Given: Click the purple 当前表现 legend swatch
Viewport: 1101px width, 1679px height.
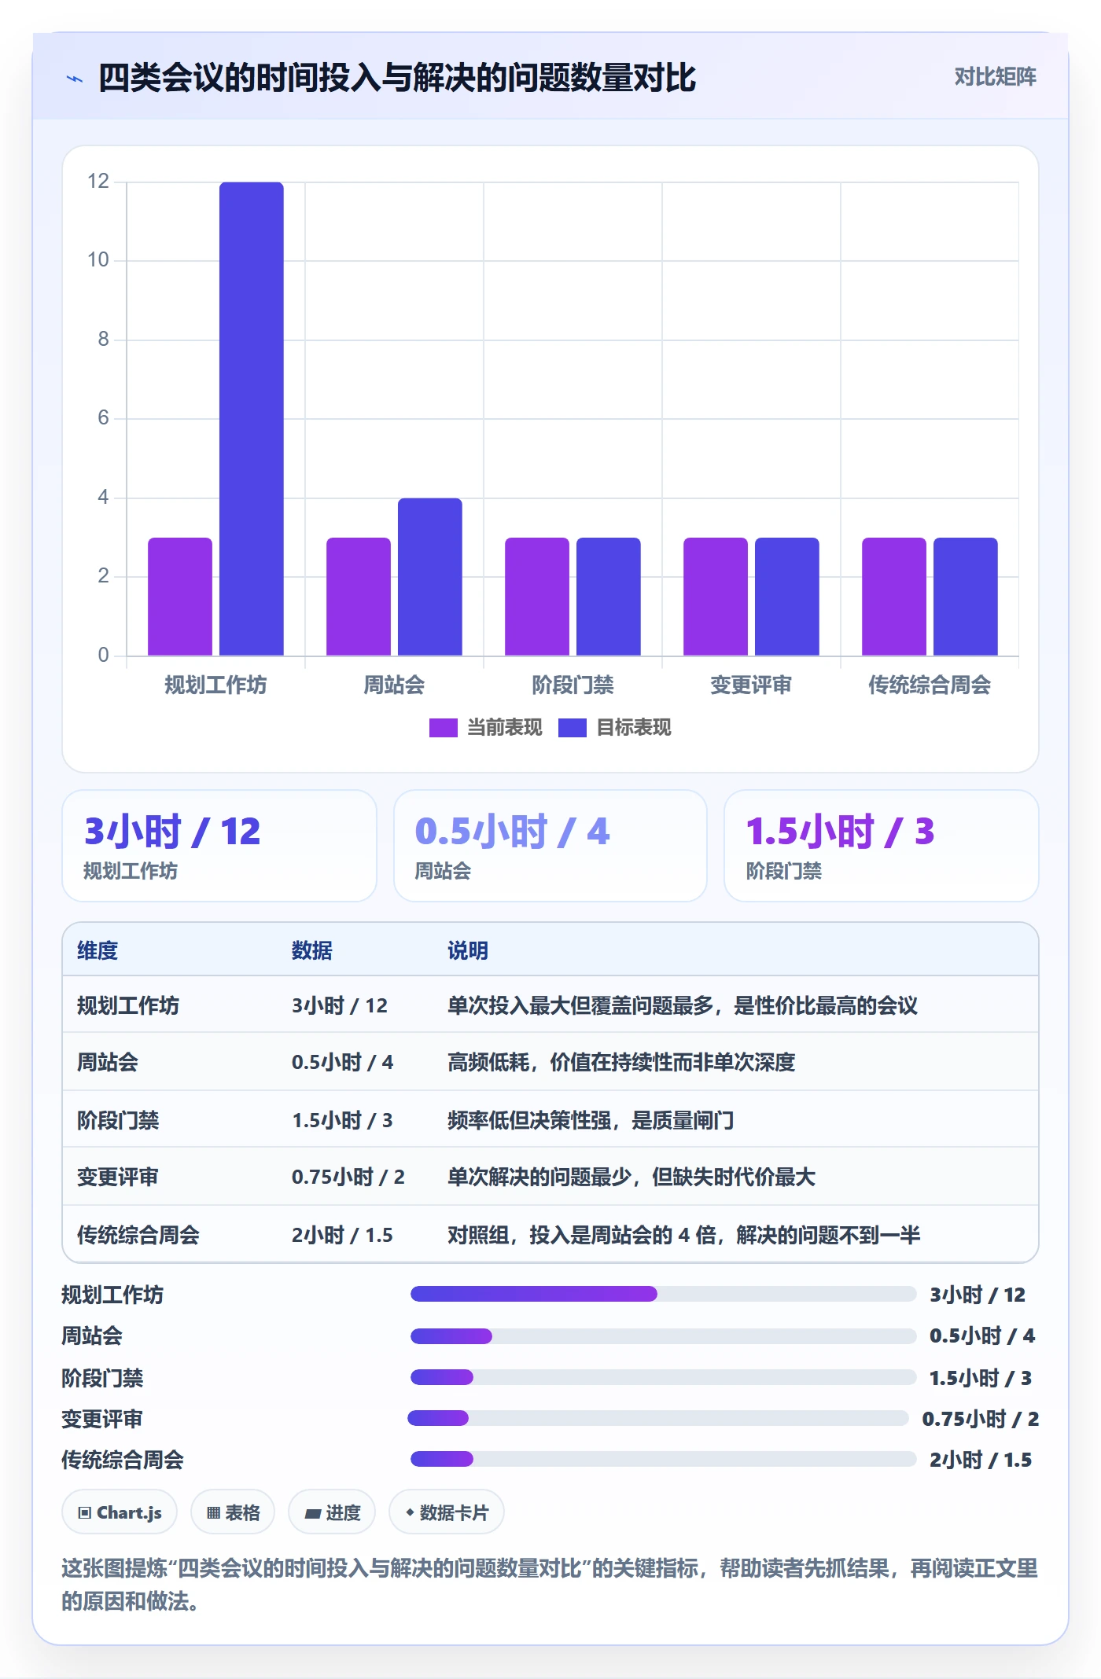Looking at the screenshot, I should (444, 728).
